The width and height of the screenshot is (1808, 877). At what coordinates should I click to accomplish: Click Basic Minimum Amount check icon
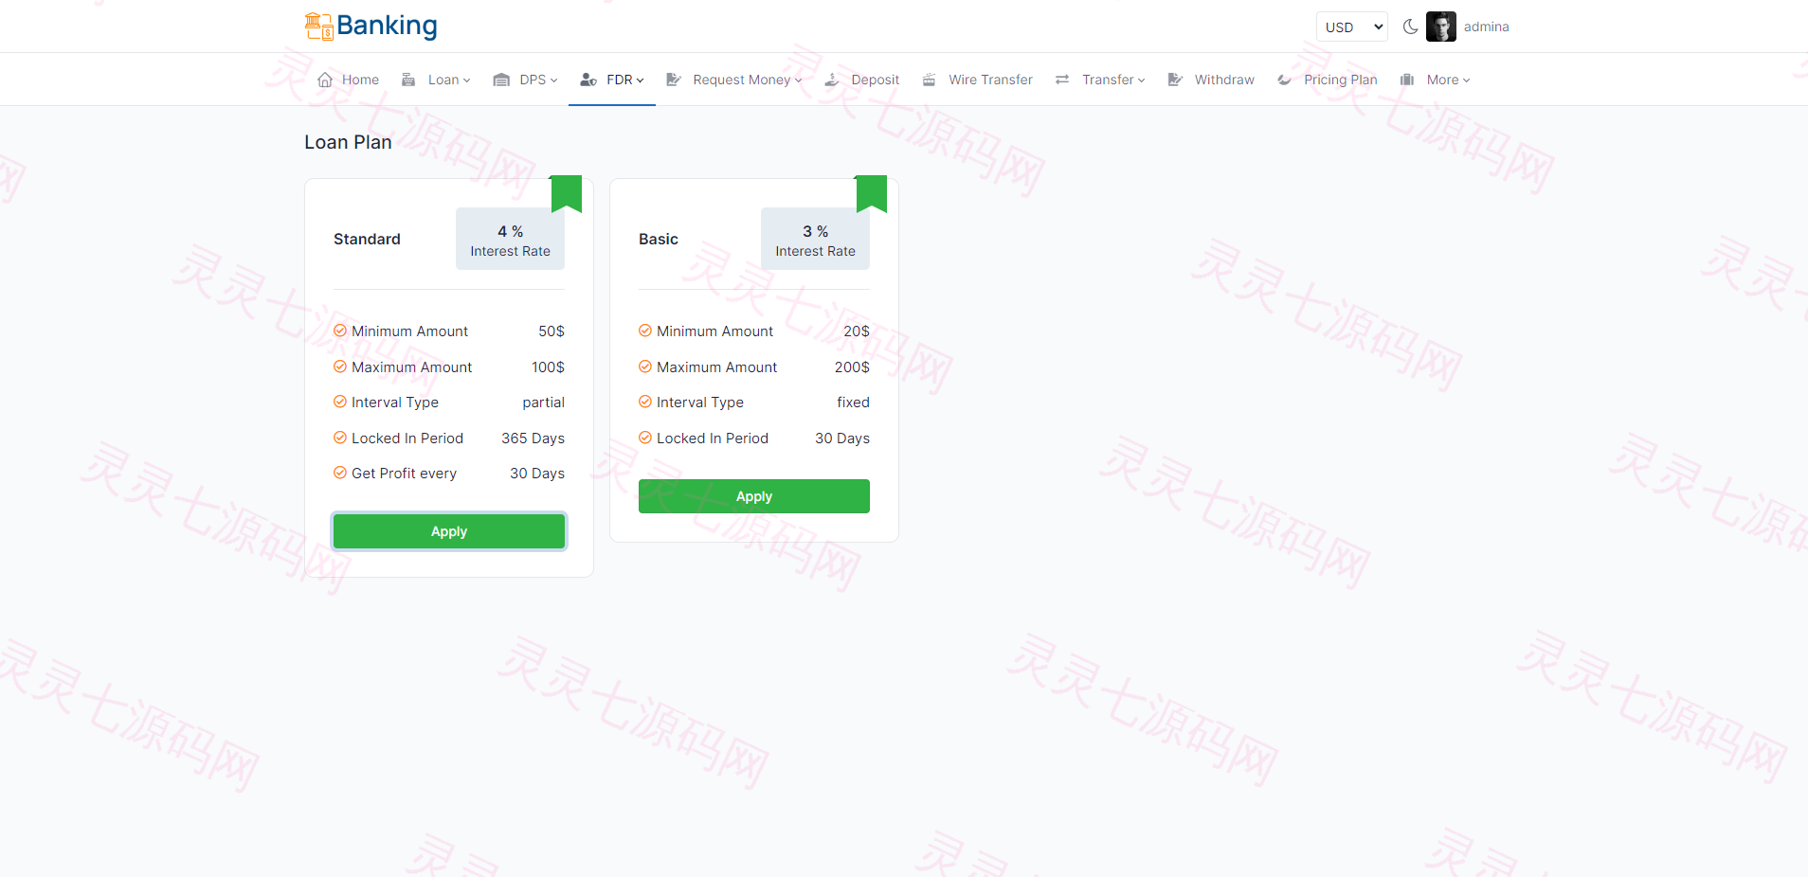(x=645, y=331)
